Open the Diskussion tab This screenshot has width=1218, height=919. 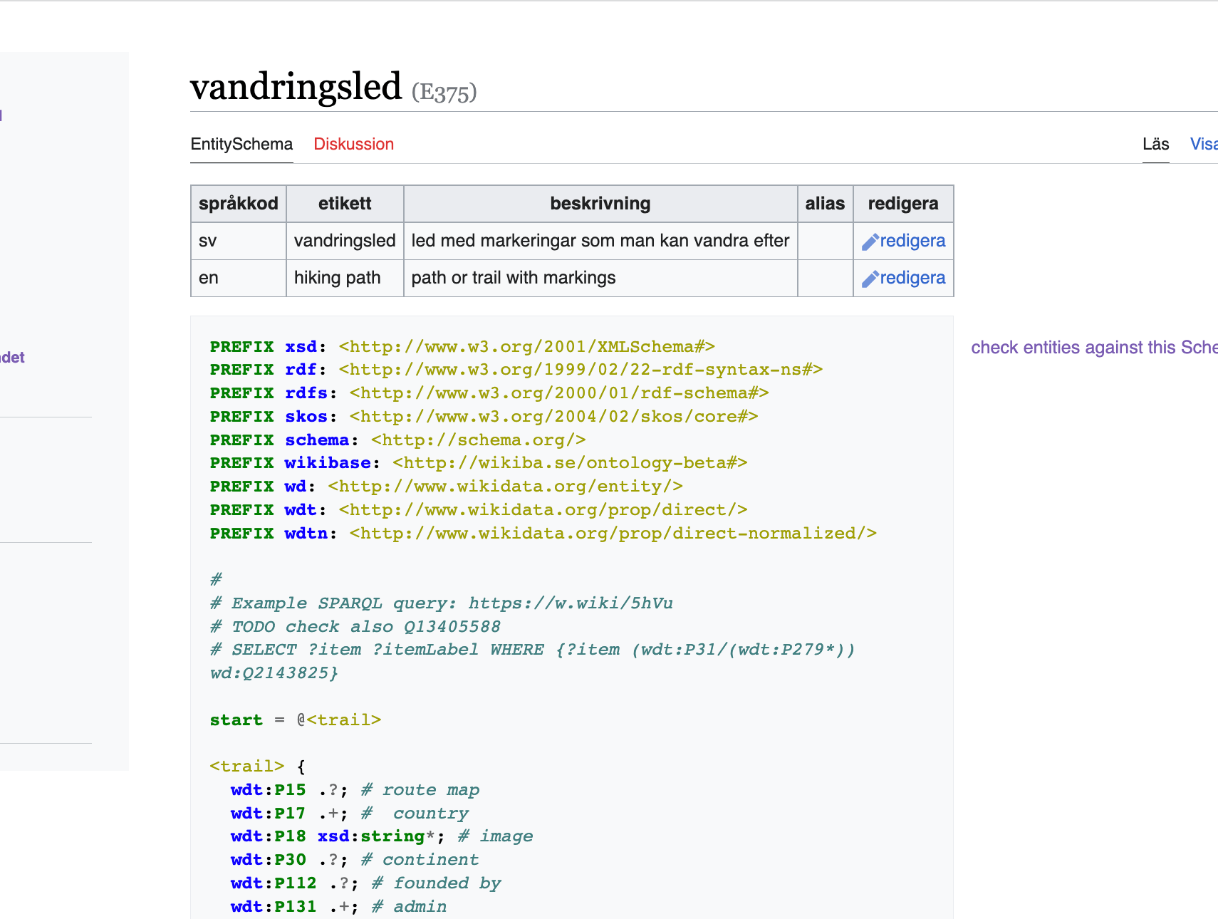pyautogui.click(x=353, y=144)
